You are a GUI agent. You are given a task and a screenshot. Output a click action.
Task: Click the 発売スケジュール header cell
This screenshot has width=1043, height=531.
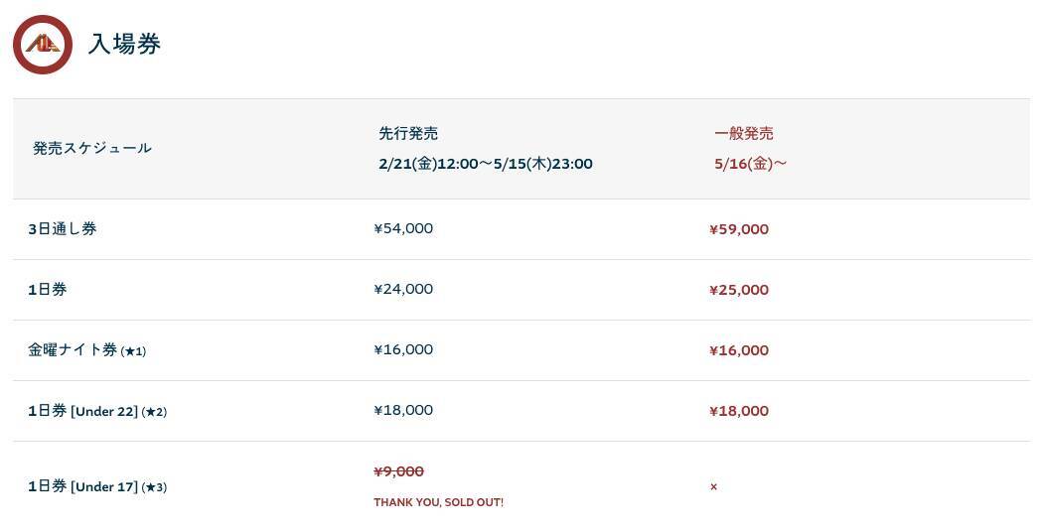pos(92,148)
